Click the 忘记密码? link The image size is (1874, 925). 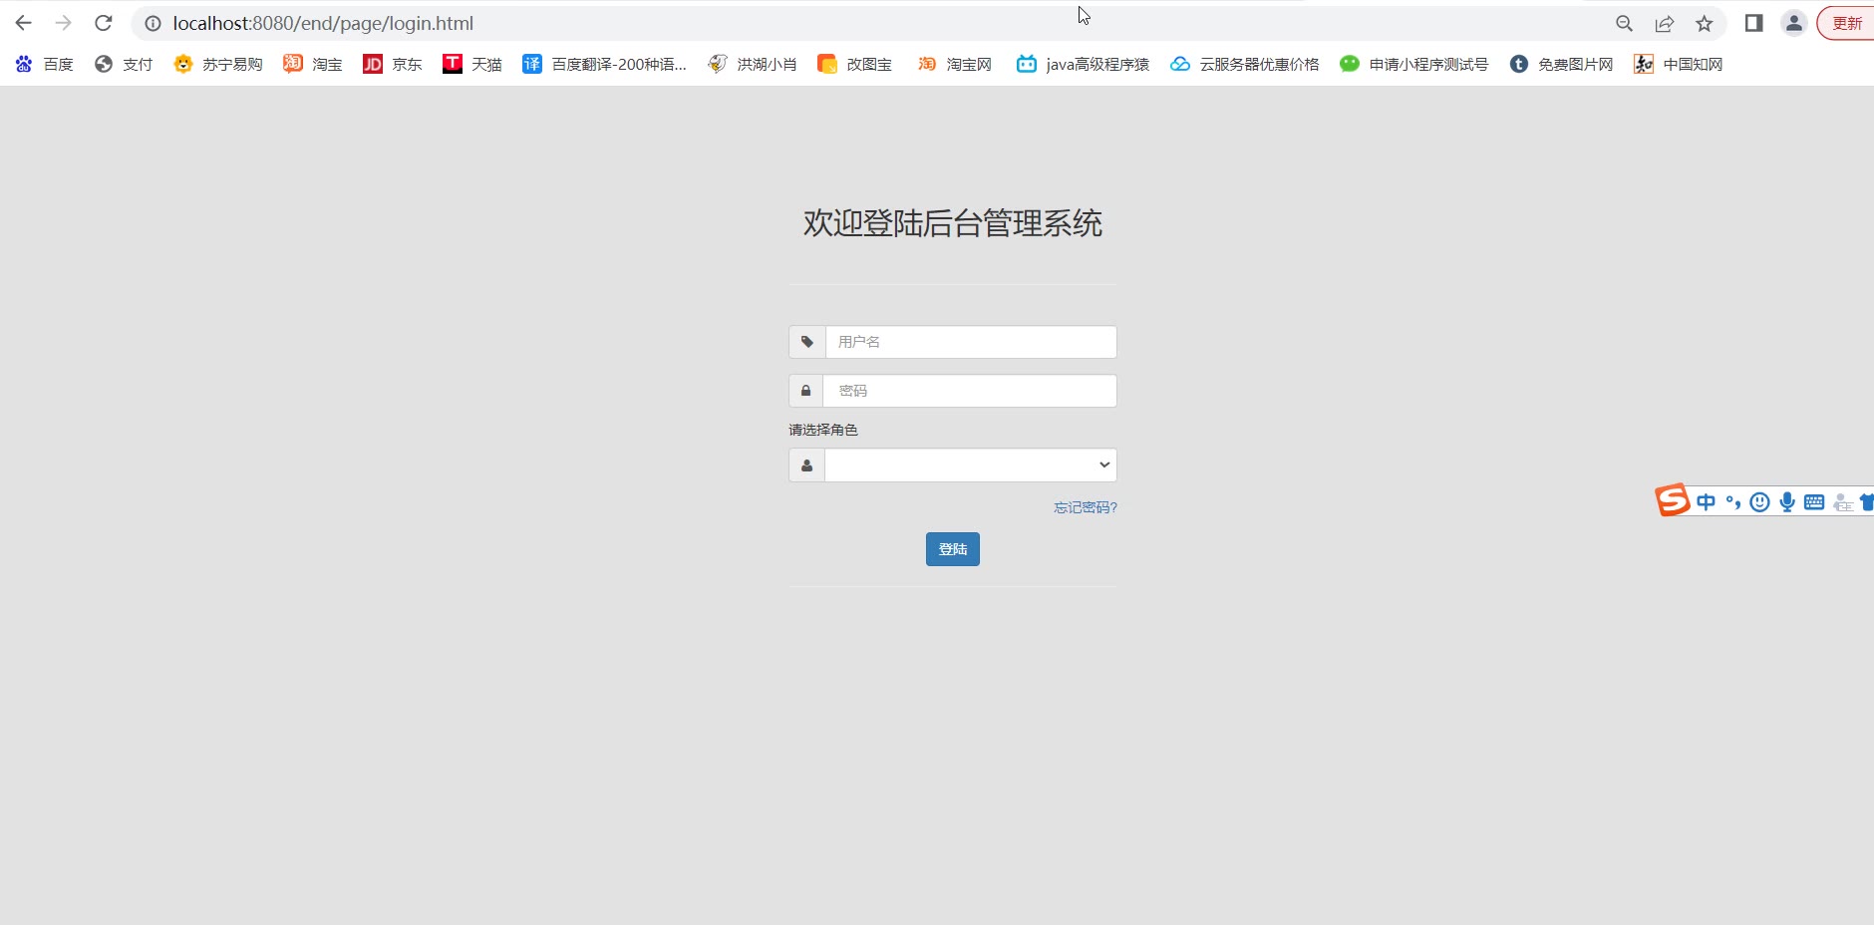[1086, 507]
